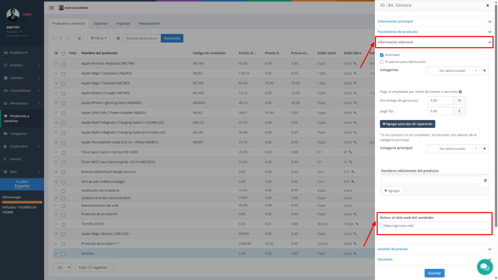
Task: Switch to the Reevaluación tab
Action: coord(149,23)
